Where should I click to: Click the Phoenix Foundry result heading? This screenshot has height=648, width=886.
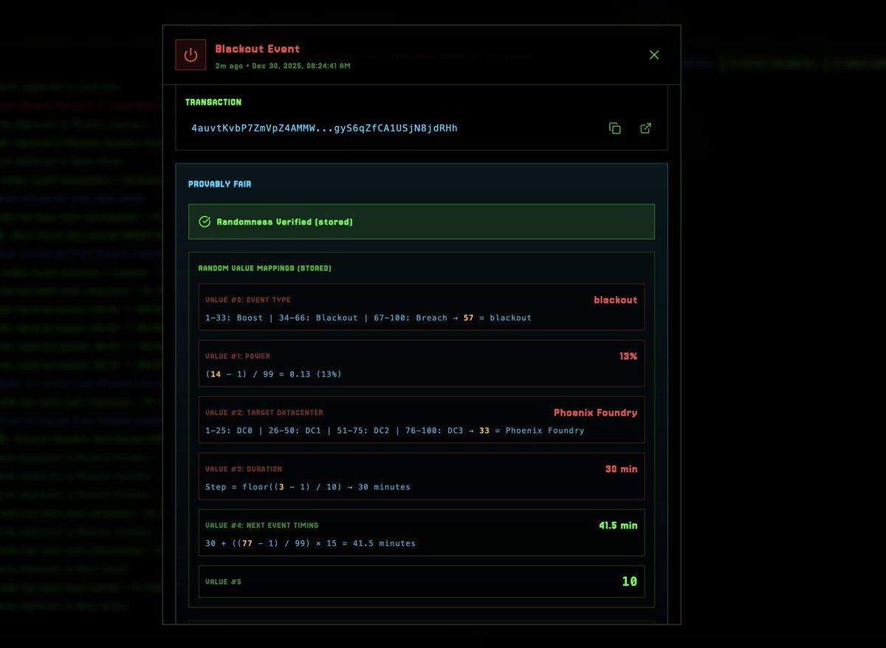click(595, 413)
